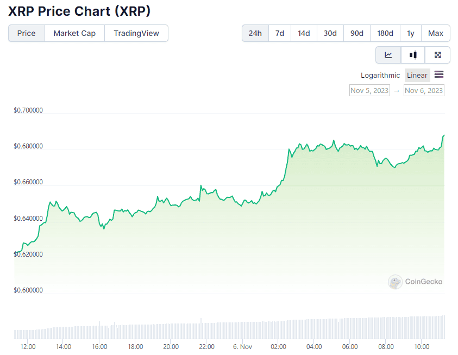Select the Price tab
Image resolution: width=458 pixels, height=355 pixels.
coord(26,33)
